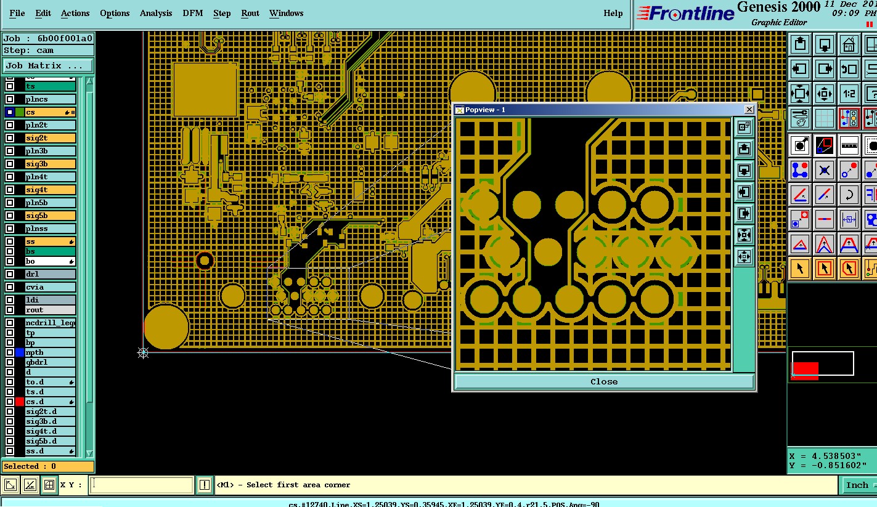Click the diagonal arrow icon left of XY

click(10, 485)
